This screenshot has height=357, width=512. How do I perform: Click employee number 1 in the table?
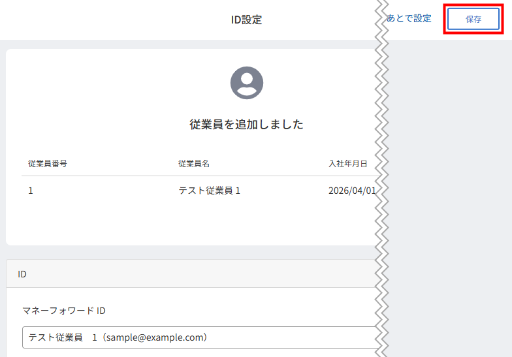[31, 191]
